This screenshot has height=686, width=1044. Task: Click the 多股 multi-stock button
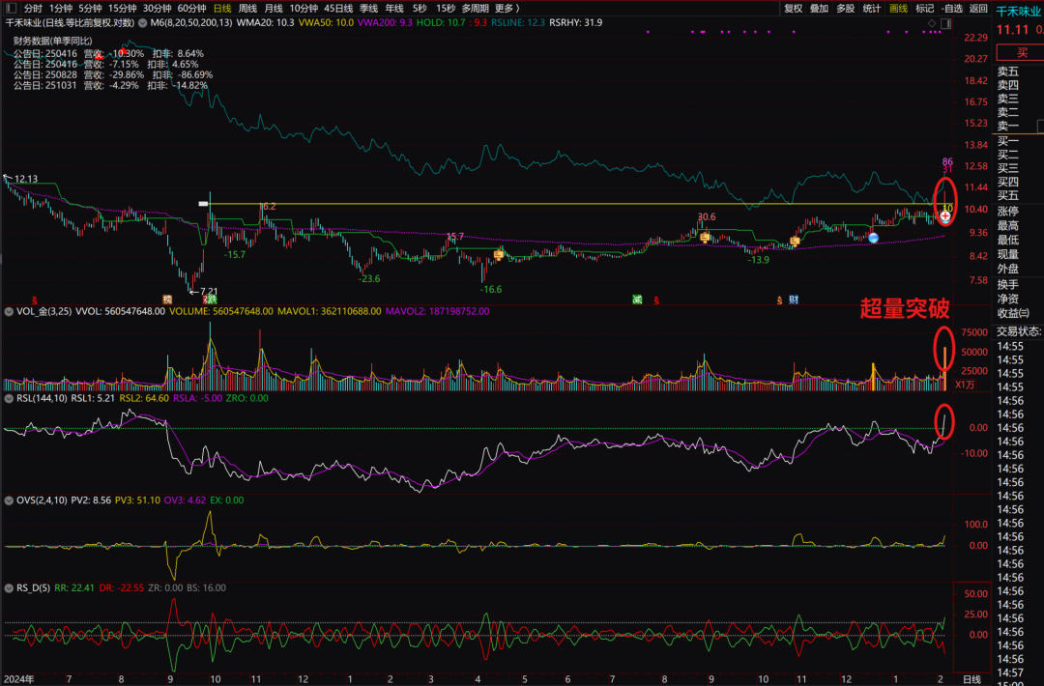click(845, 8)
